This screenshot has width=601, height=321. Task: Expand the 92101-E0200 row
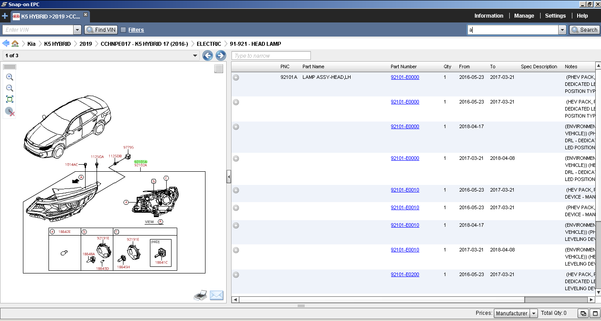tap(236, 275)
